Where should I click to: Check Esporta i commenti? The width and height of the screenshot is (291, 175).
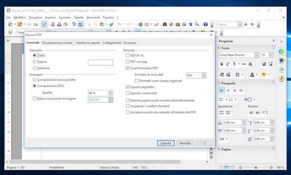coord(127,93)
